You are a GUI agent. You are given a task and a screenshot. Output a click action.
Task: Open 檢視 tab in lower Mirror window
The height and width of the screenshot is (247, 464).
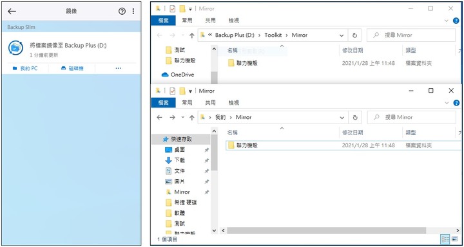click(234, 103)
